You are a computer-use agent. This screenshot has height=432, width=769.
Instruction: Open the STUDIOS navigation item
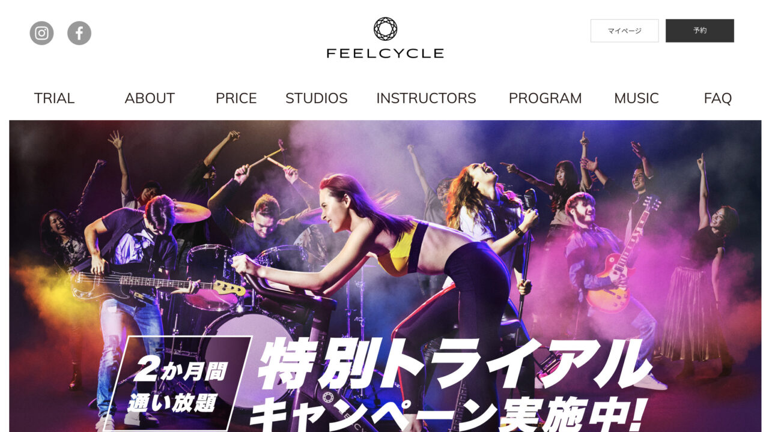317,98
